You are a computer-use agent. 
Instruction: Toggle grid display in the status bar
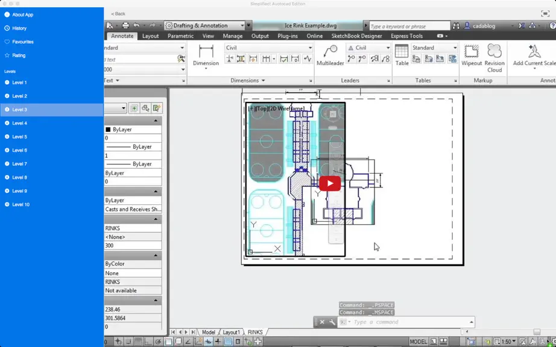click(138, 342)
